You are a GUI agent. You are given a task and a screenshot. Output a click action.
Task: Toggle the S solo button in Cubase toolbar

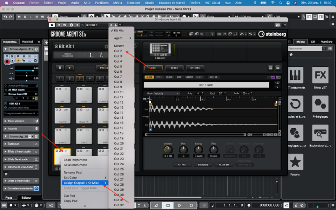tap(25, 17)
